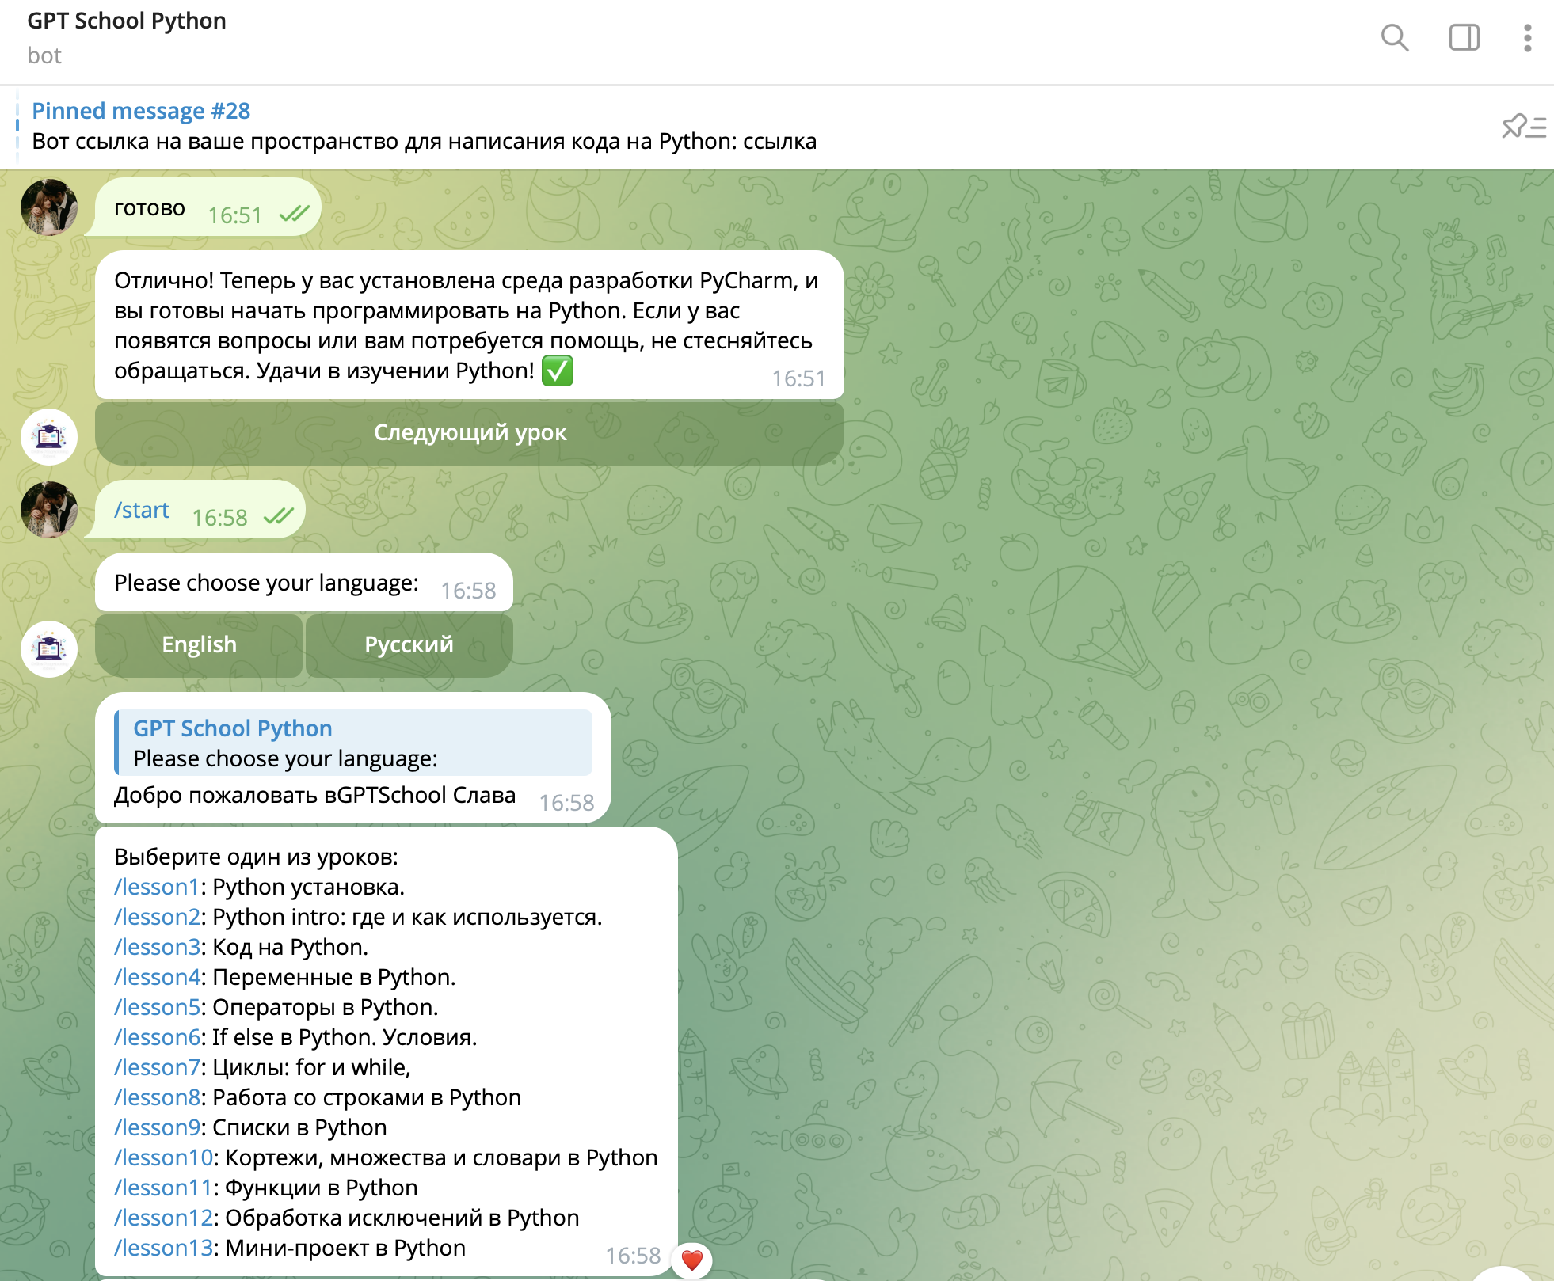Viewport: 1554px width, 1281px height.
Task: Click the /lesson11 command link
Action: (x=163, y=1188)
